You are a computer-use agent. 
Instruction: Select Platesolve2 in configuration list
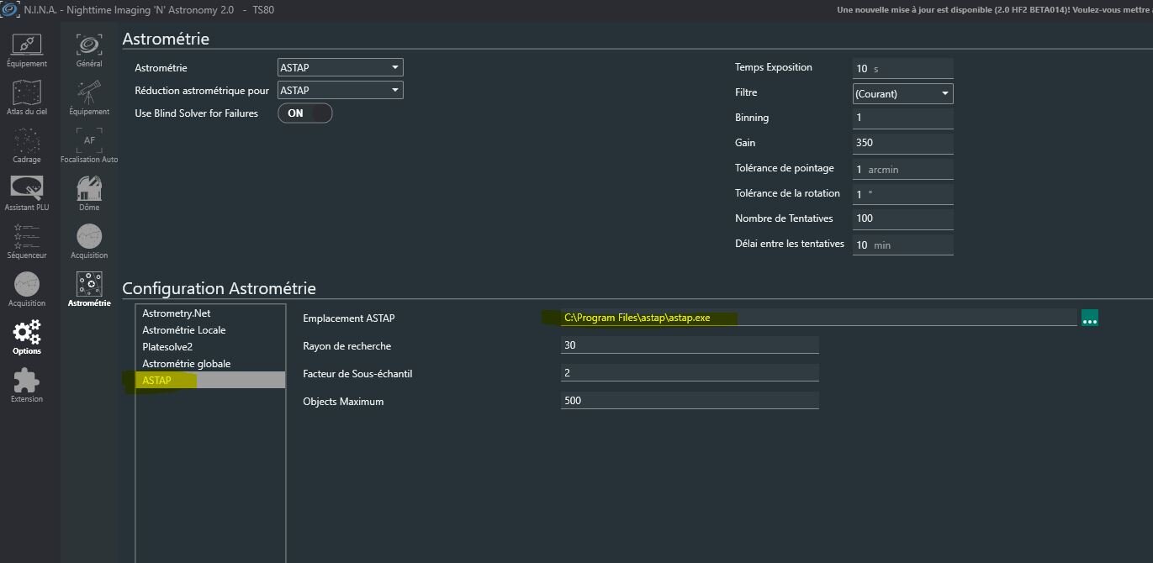tap(210, 346)
